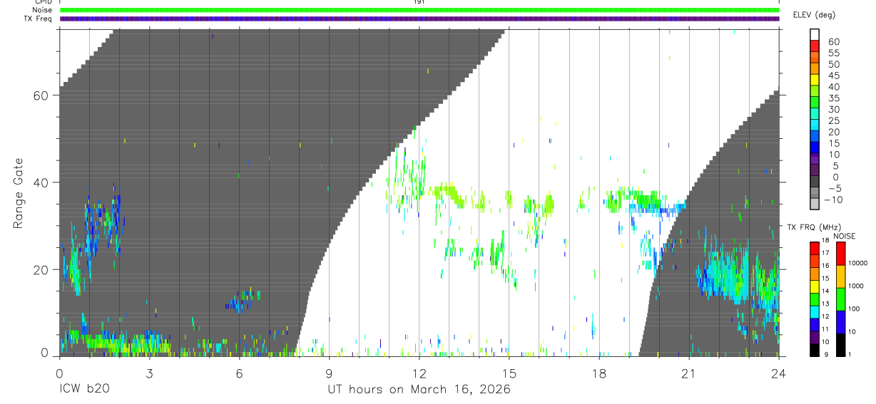Click the green swatch in the NOISE colorbar

[840, 299]
